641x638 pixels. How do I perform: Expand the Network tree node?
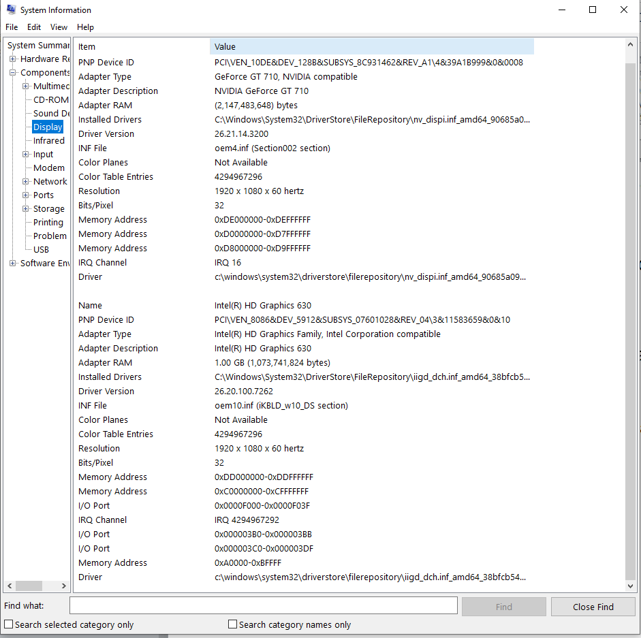pos(26,182)
